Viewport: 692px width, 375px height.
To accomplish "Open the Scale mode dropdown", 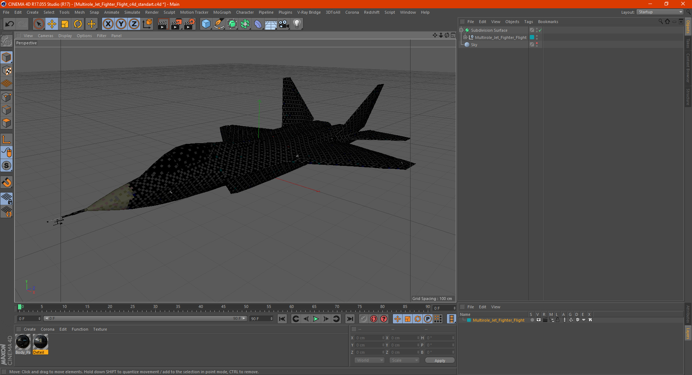I will [404, 360].
